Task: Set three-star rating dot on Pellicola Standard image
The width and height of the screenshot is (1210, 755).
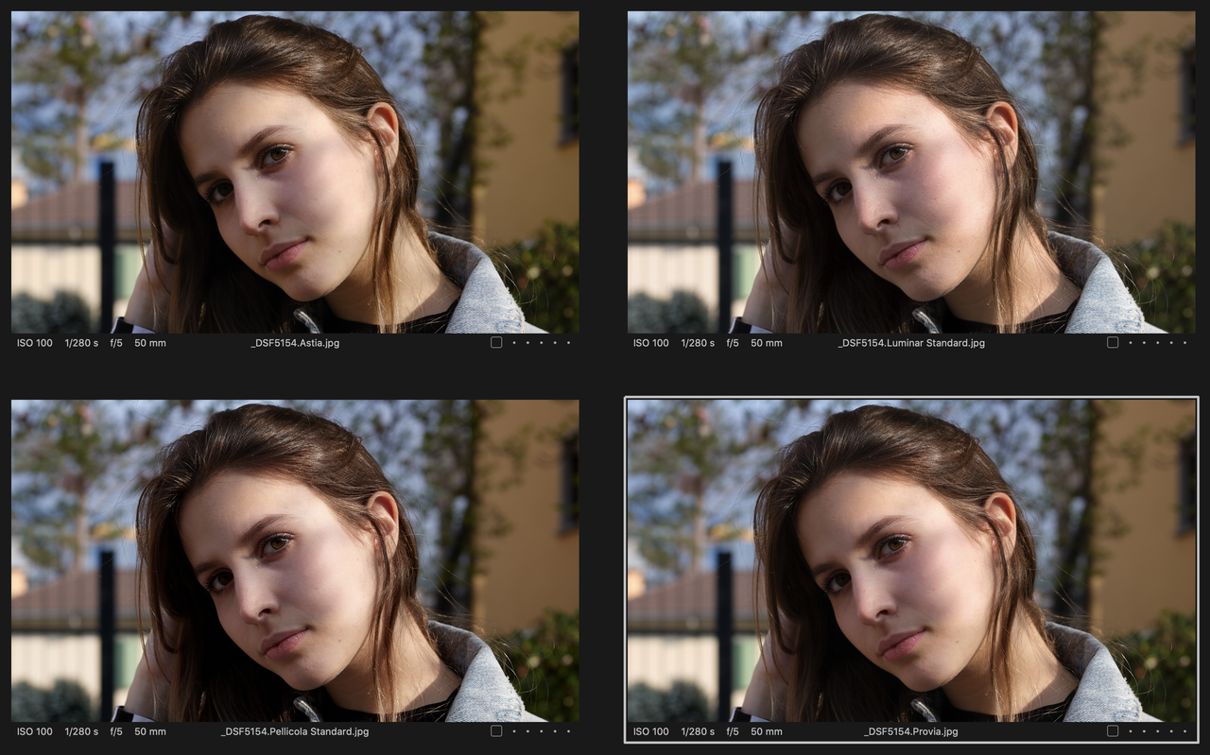Action: tap(541, 731)
